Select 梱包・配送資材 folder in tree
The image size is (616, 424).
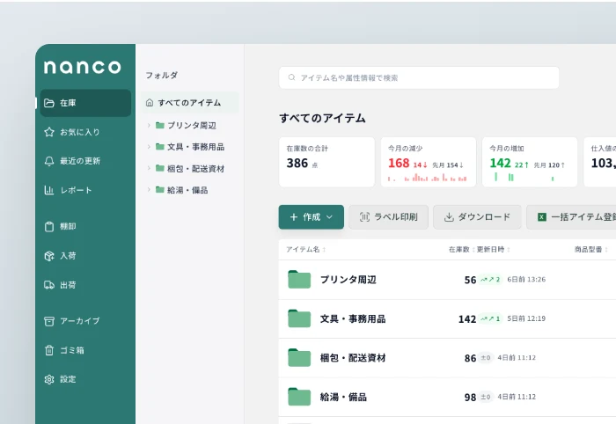click(190, 168)
